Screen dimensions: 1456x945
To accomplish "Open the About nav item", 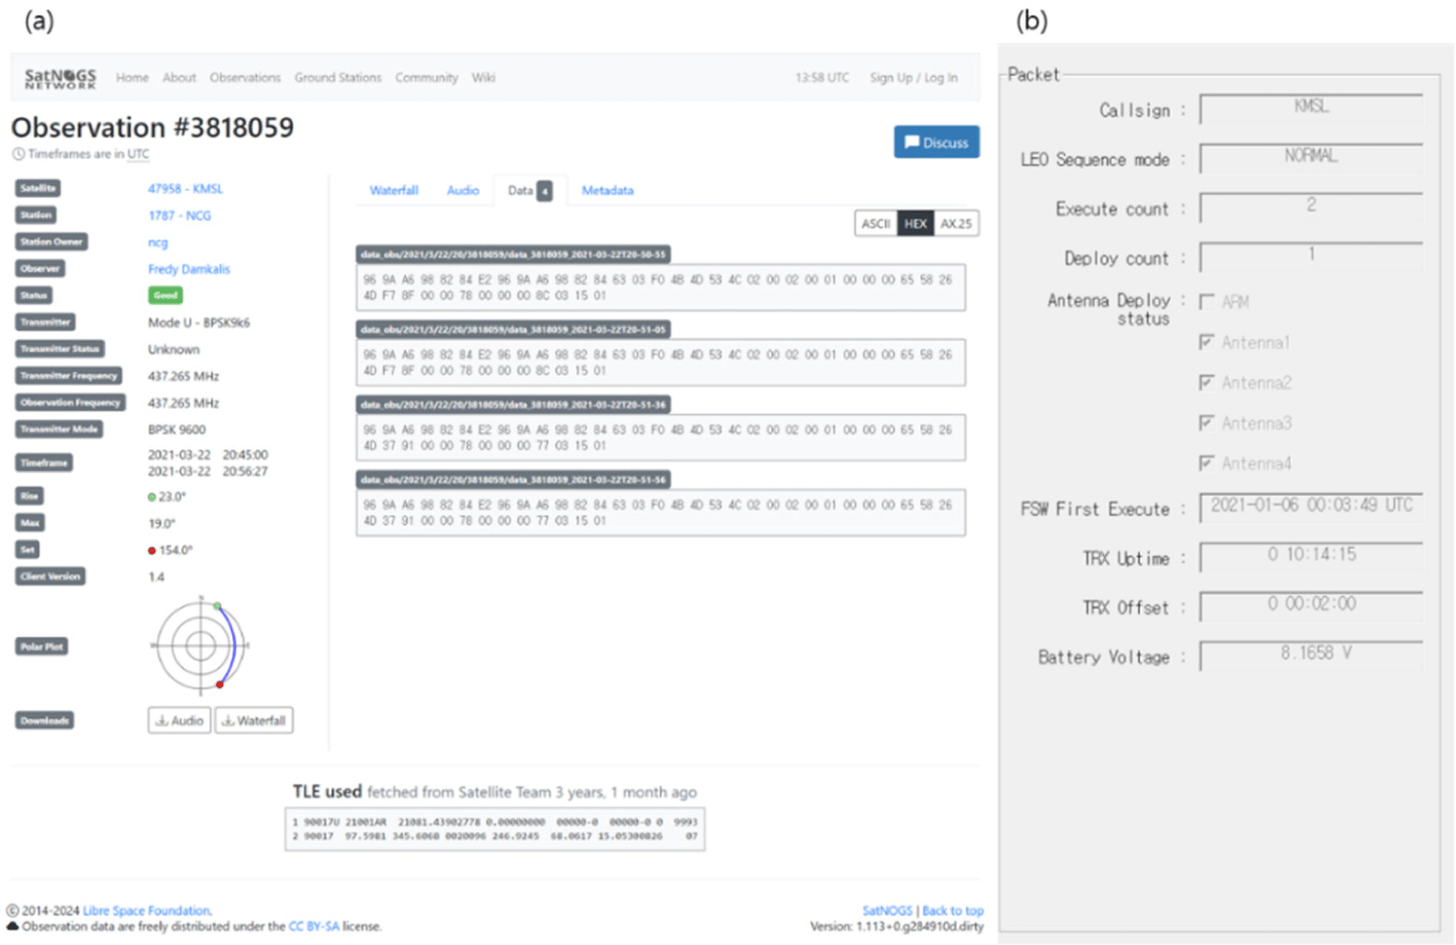I will [179, 78].
